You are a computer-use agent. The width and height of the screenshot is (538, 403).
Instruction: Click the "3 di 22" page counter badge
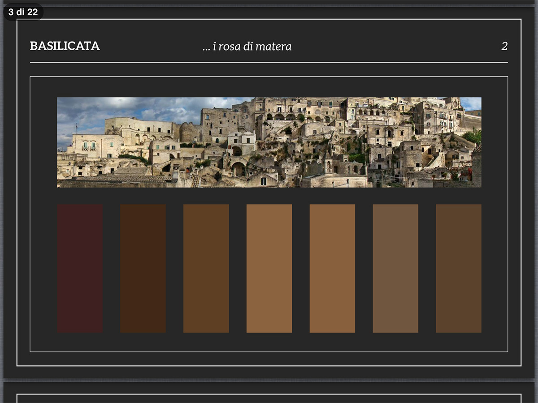(23, 12)
